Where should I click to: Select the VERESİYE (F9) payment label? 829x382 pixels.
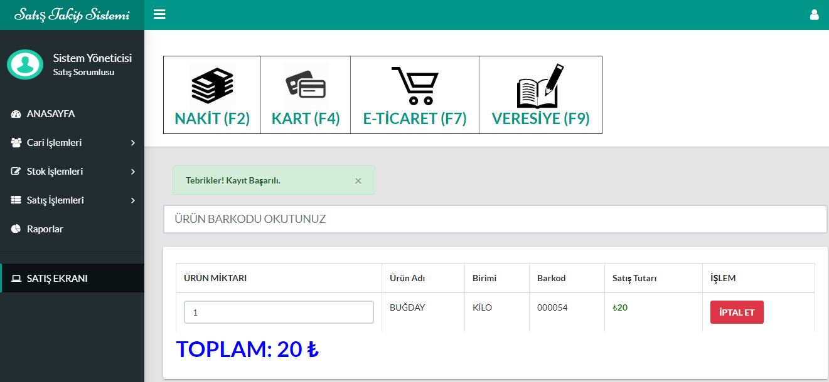click(540, 119)
